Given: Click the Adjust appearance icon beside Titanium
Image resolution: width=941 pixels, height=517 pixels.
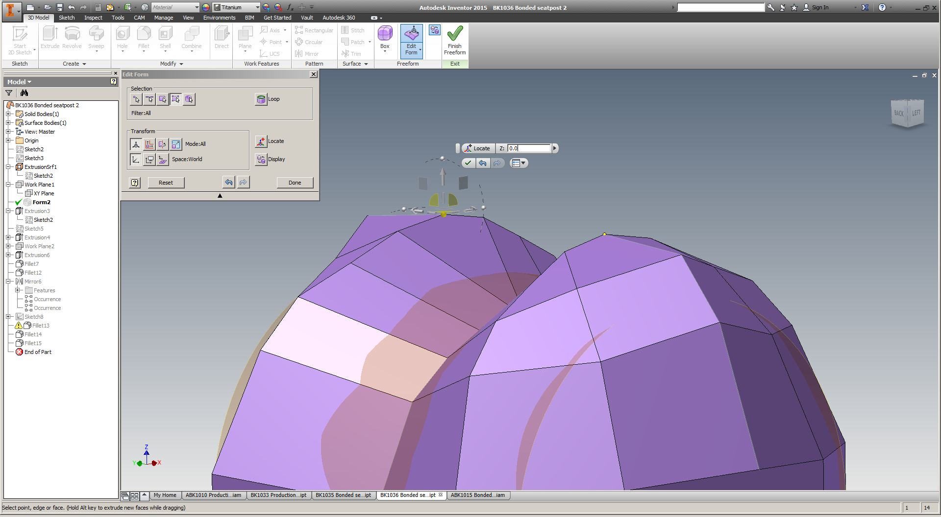Looking at the screenshot, I should click(x=266, y=7).
